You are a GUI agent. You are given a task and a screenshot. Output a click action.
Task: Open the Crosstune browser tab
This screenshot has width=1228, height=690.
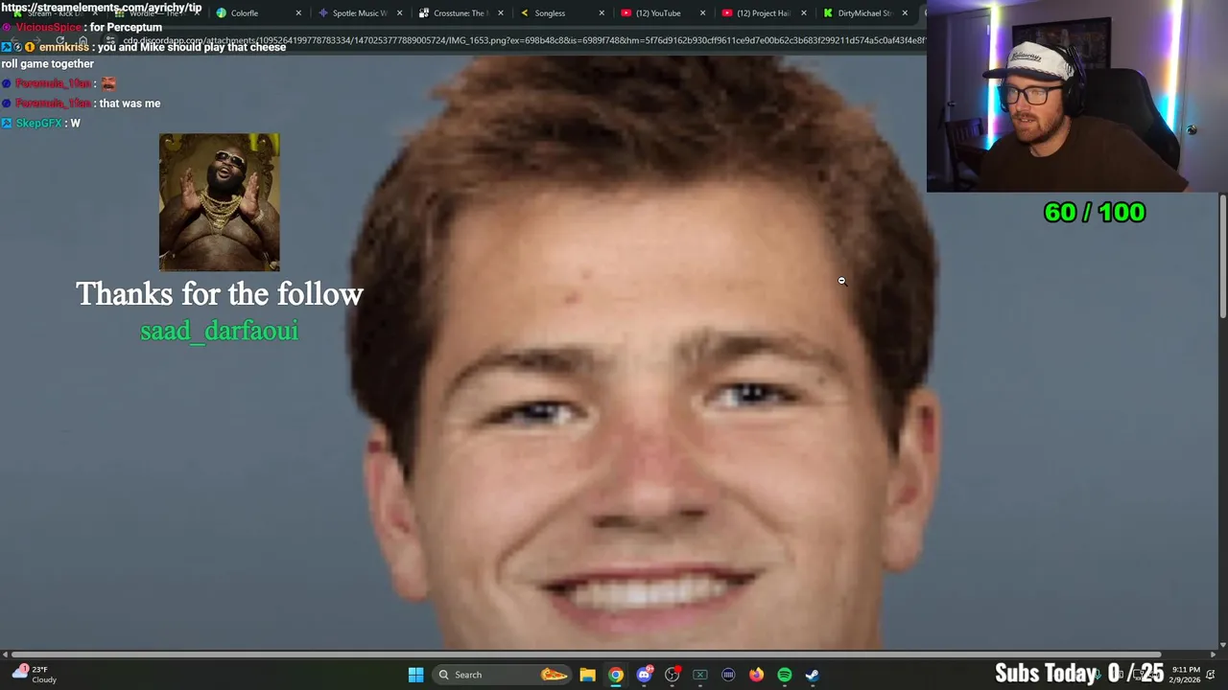[460, 13]
